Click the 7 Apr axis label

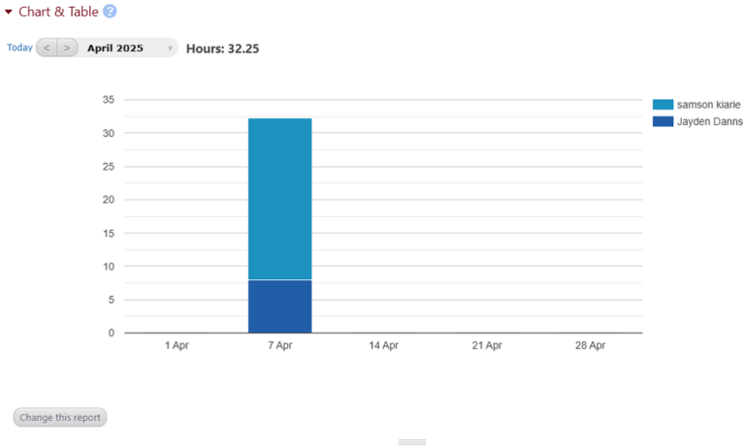click(x=280, y=345)
